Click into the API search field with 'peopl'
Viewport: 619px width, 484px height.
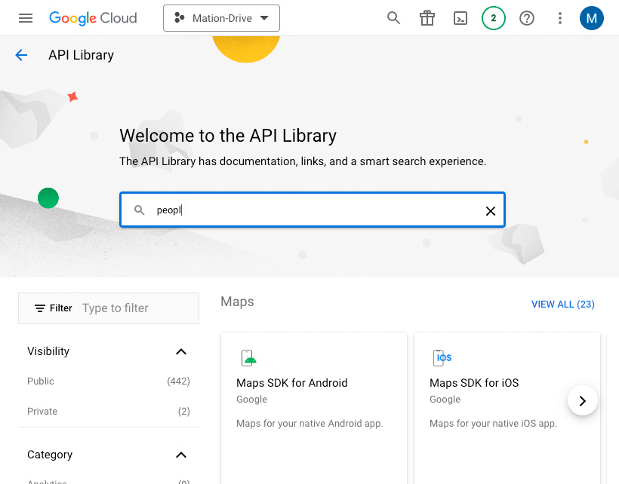click(313, 210)
